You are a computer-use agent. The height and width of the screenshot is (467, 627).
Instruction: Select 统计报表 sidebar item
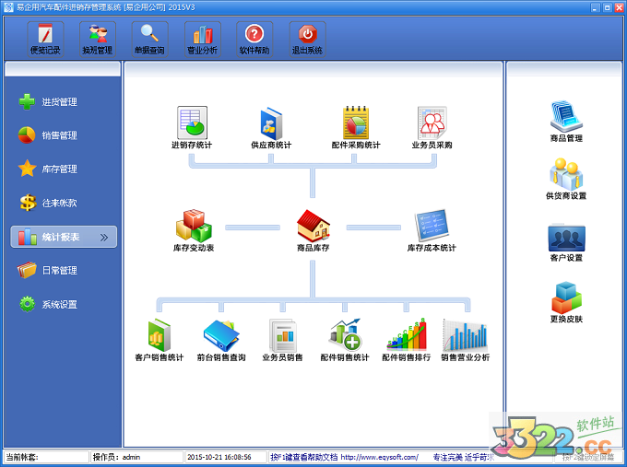pyautogui.click(x=64, y=237)
